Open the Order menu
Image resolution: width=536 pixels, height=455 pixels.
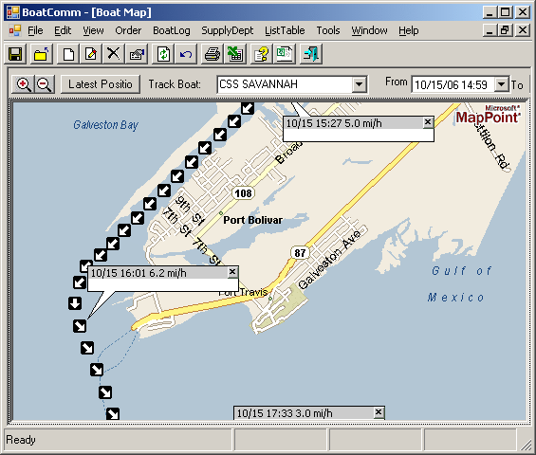pyautogui.click(x=128, y=30)
